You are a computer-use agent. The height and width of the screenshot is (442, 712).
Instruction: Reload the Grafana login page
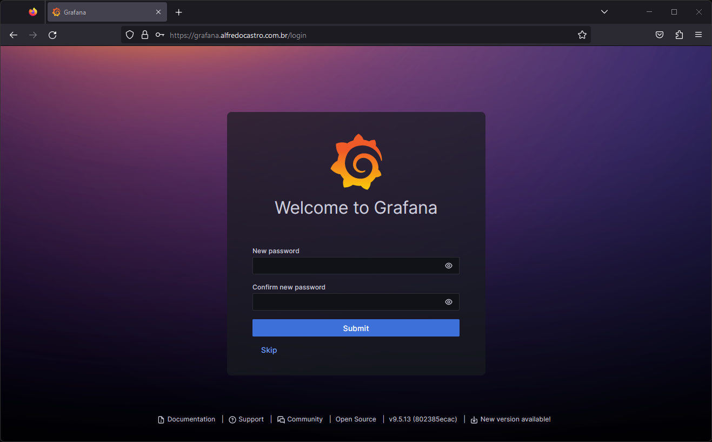tap(52, 35)
